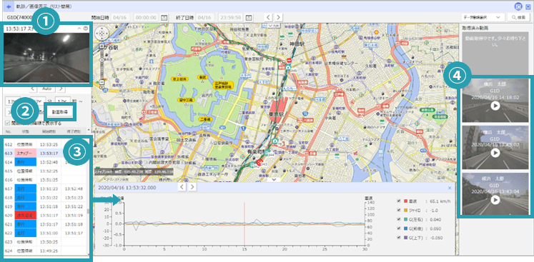534x262 pixels.
Task: Show next snapshot image
Action: click(x=61, y=89)
